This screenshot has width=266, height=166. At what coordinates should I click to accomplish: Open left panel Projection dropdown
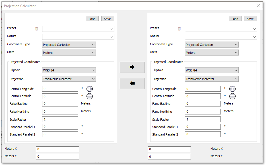[69, 79]
